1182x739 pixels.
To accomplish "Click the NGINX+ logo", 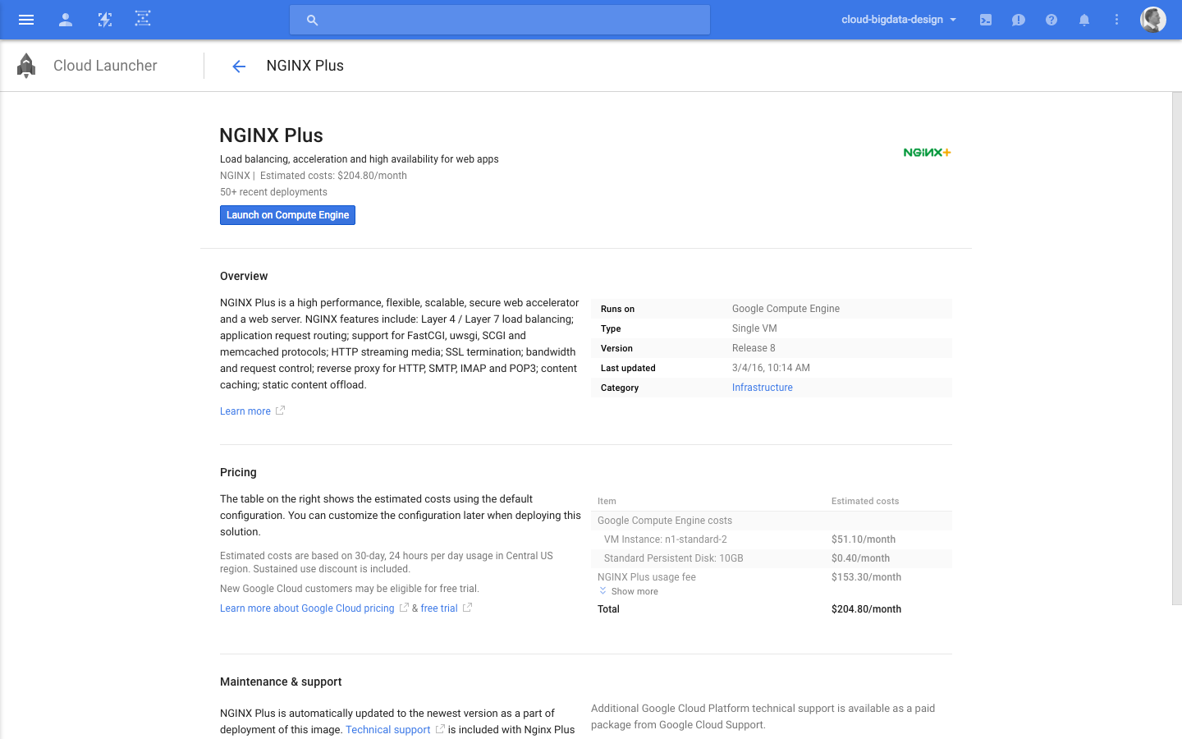I will tap(927, 152).
